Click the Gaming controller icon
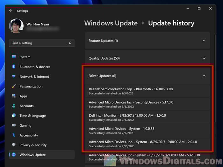 coord(14,125)
